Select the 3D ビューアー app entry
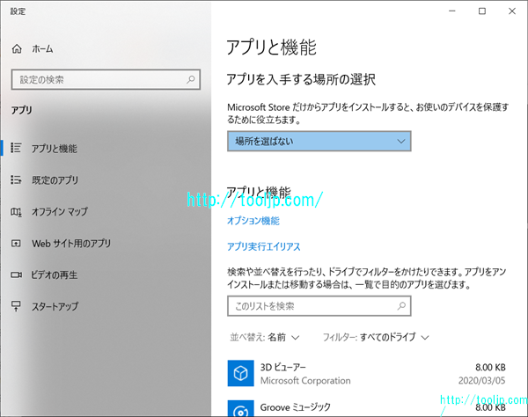 (367, 373)
